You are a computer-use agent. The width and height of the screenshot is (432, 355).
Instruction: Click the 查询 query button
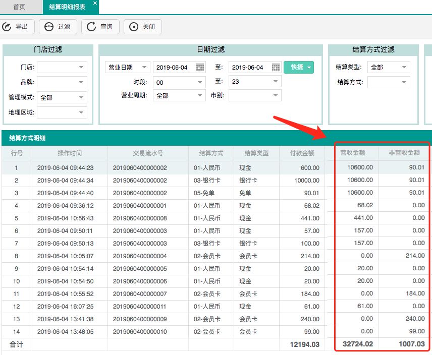100,27
